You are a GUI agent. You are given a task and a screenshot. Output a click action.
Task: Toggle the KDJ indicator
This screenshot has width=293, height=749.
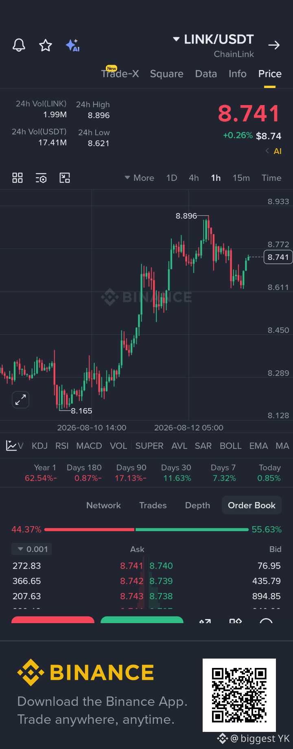point(39,446)
